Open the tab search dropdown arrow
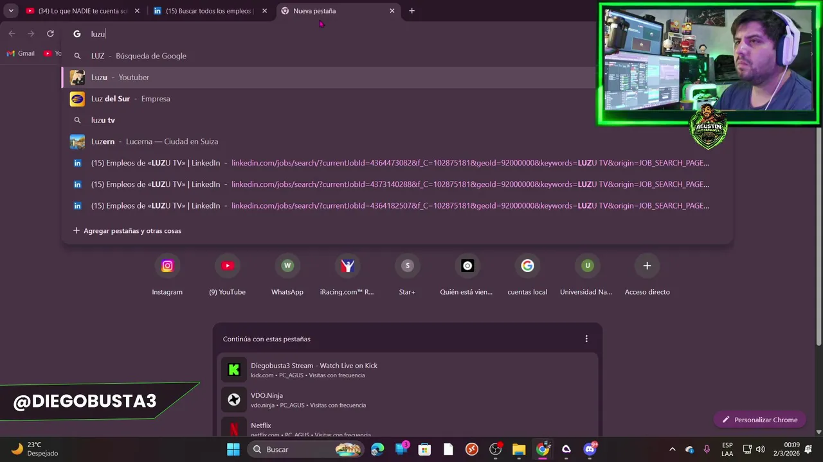This screenshot has height=462, width=823. click(x=11, y=11)
